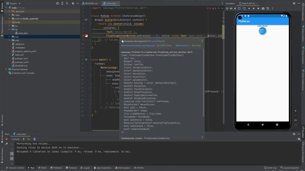This screenshot has width=305, height=171.
Task: Click emulator toolbar Back triangle icon
Action: point(249,9)
